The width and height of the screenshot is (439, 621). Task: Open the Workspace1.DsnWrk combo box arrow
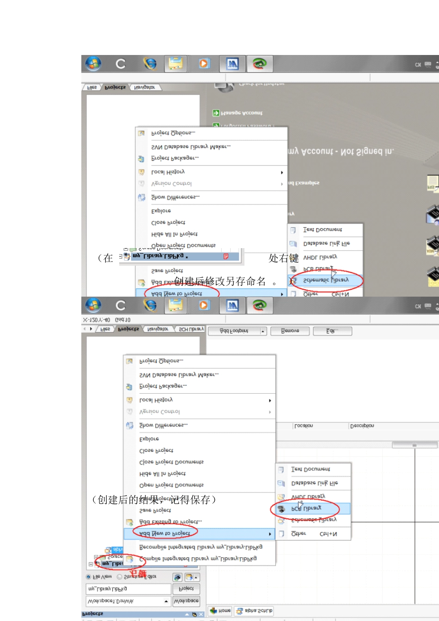pos(166,601)
